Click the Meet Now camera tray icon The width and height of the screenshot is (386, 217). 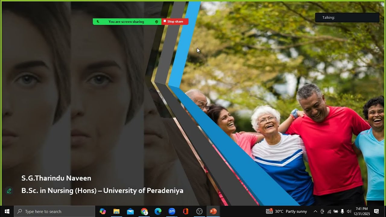322,211
